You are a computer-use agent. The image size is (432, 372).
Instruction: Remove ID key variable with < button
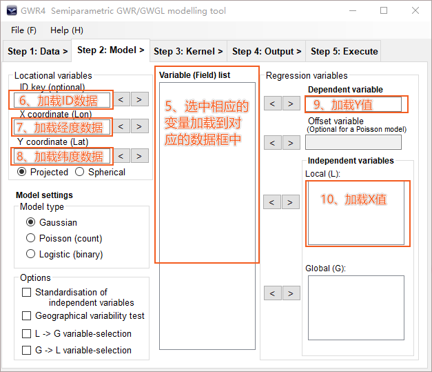pyautogui.click(x=121, y=99)
